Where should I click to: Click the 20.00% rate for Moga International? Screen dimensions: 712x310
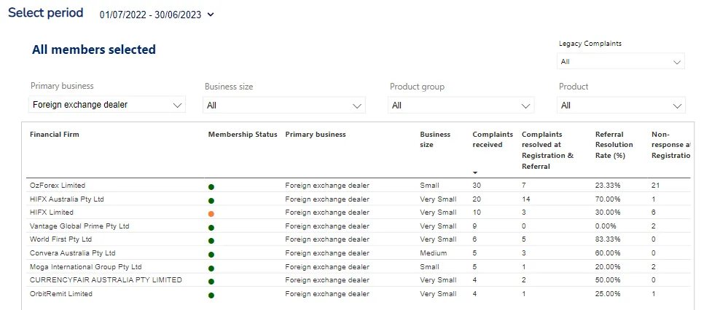(x=608, y=267)
